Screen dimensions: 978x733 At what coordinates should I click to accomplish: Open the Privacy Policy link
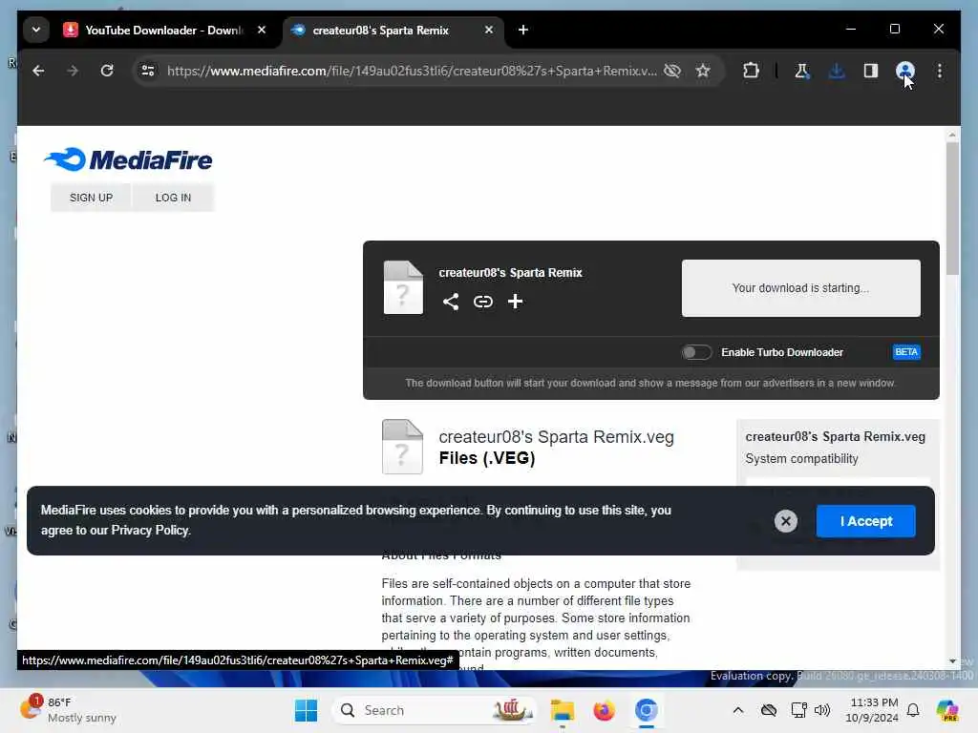pyautogui.click(x=150, y=531)
